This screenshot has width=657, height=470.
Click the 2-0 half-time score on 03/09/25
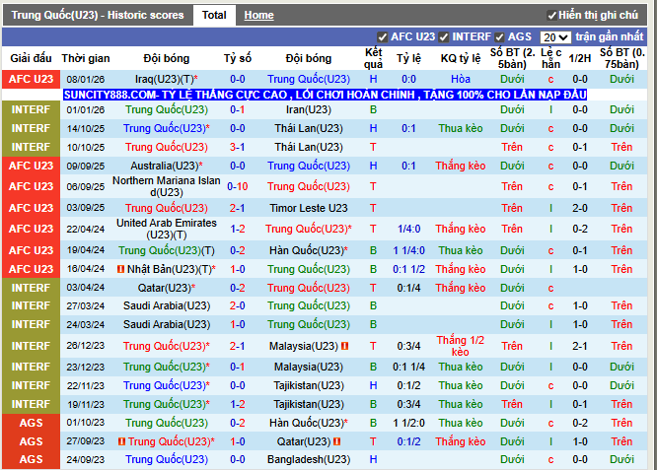[580, 208]
